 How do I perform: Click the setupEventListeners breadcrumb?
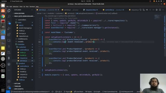[85, 13]
